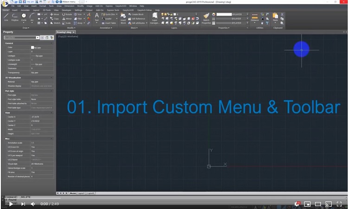The height and width of the screenshot is (209, 348).
Task: Click the Quick Dim tool
Action: tap(108, 14)
